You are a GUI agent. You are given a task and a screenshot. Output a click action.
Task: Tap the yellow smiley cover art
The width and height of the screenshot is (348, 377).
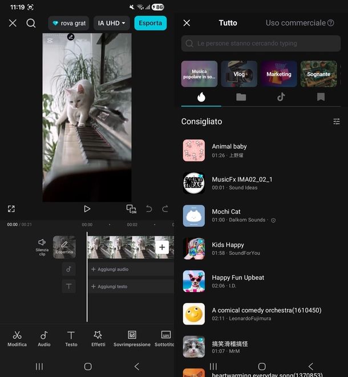pyautogui.click(x=194, y=314)
